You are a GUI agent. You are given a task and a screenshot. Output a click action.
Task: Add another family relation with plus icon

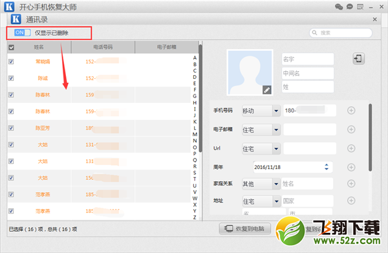pos(351,184)
